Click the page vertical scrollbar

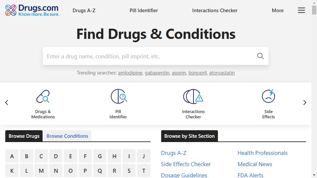click(314, 89)
